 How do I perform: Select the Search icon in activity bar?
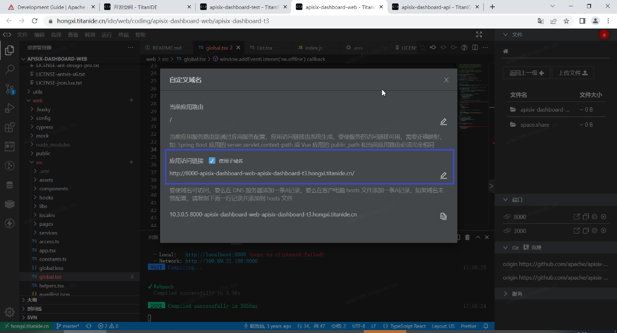(10, 69)
